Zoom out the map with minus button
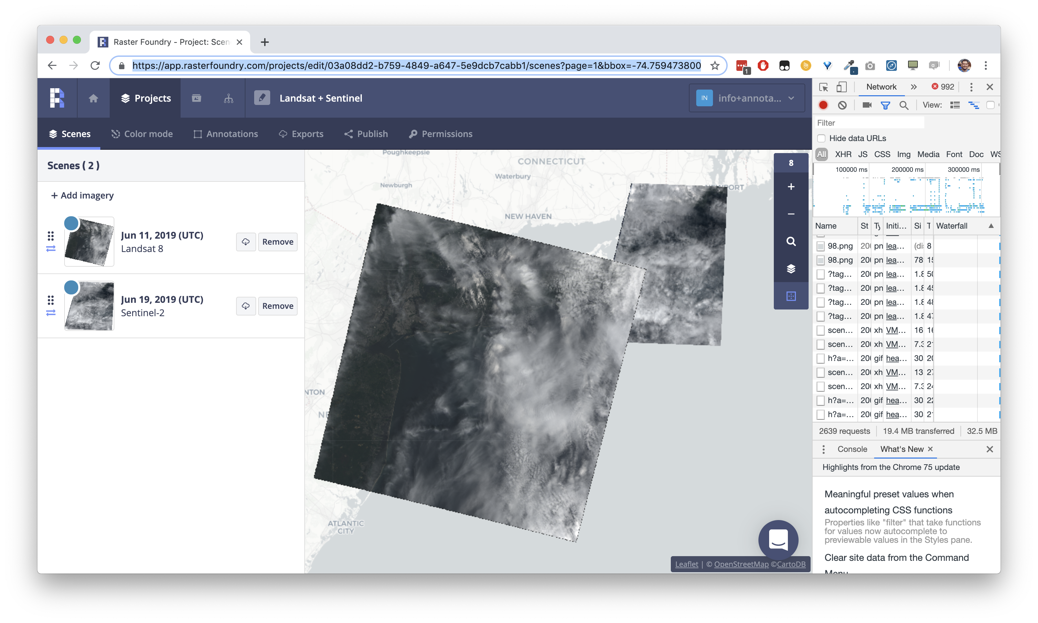The image size is (1038, 623). pos(791,214)
